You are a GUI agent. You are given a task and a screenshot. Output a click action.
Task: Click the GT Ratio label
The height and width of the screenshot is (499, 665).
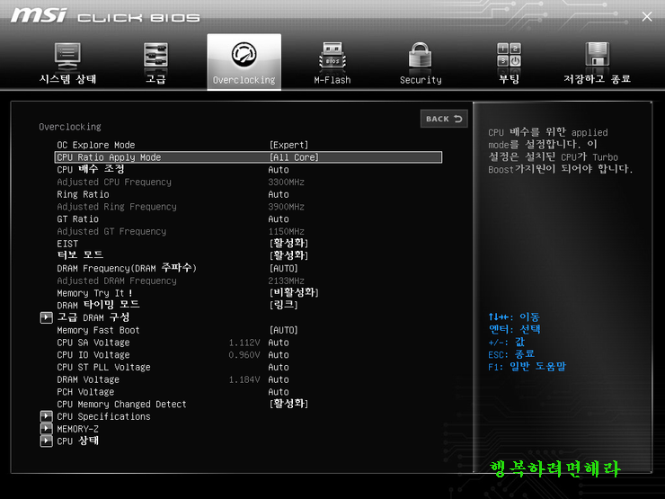point(77,219)
